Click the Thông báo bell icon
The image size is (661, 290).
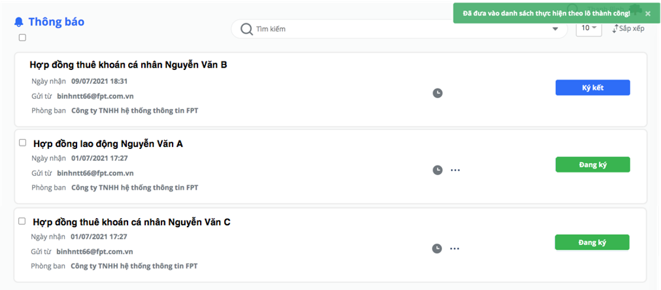tap(18, 22)
